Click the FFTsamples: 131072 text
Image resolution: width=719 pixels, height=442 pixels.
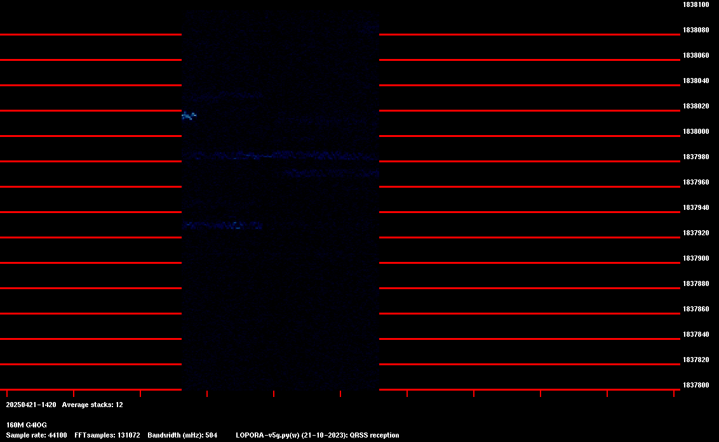point(107,435)
